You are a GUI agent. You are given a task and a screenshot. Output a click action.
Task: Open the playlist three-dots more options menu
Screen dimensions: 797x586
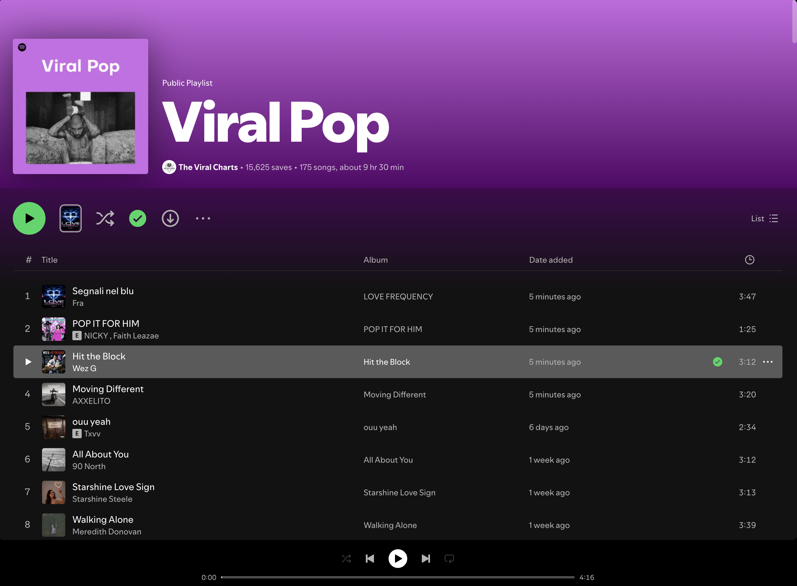[203, 218]
